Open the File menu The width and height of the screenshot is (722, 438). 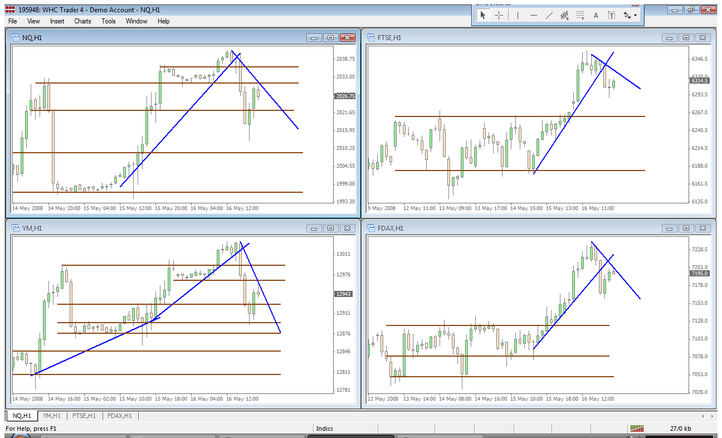coord(12,21)
